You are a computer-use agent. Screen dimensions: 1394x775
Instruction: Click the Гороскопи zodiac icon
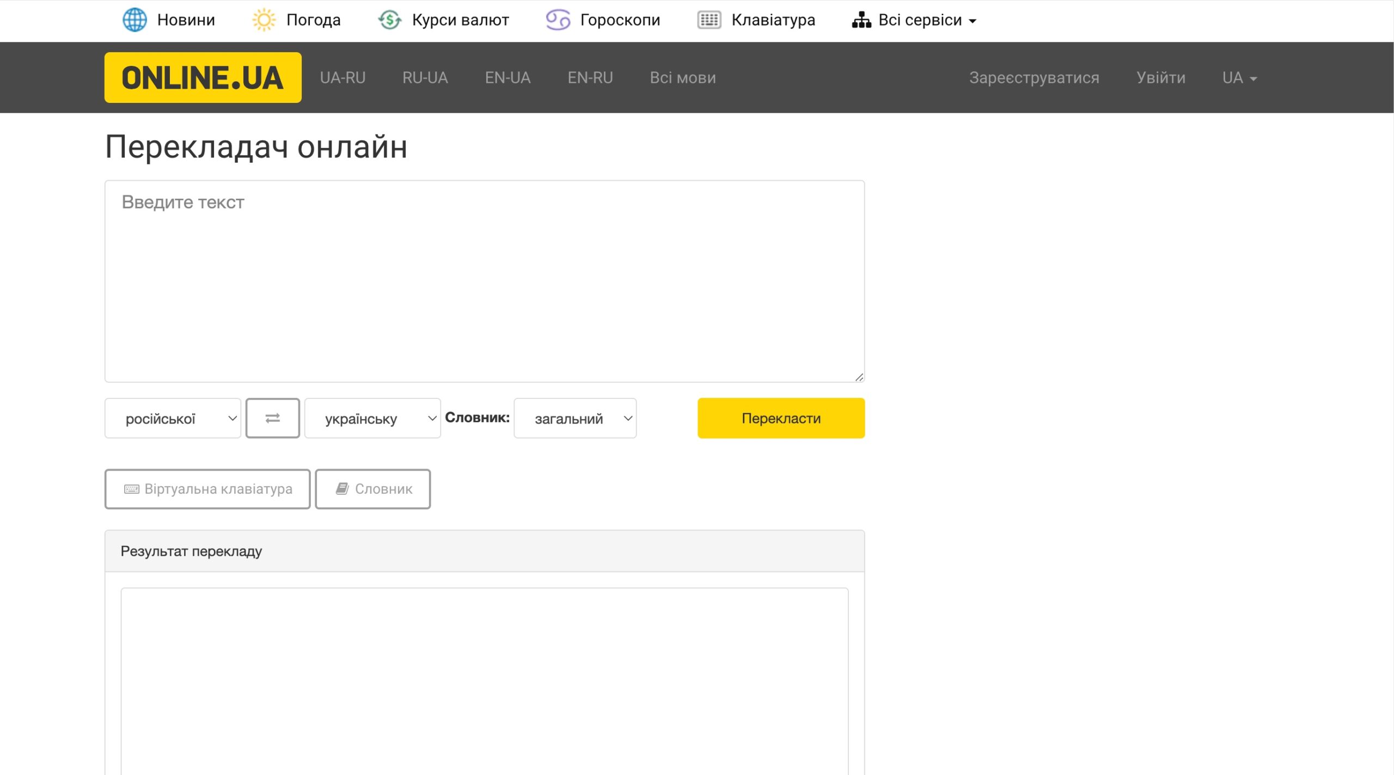click(x=558, y=20)
